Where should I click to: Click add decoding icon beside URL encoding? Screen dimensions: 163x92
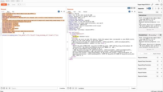160,35
